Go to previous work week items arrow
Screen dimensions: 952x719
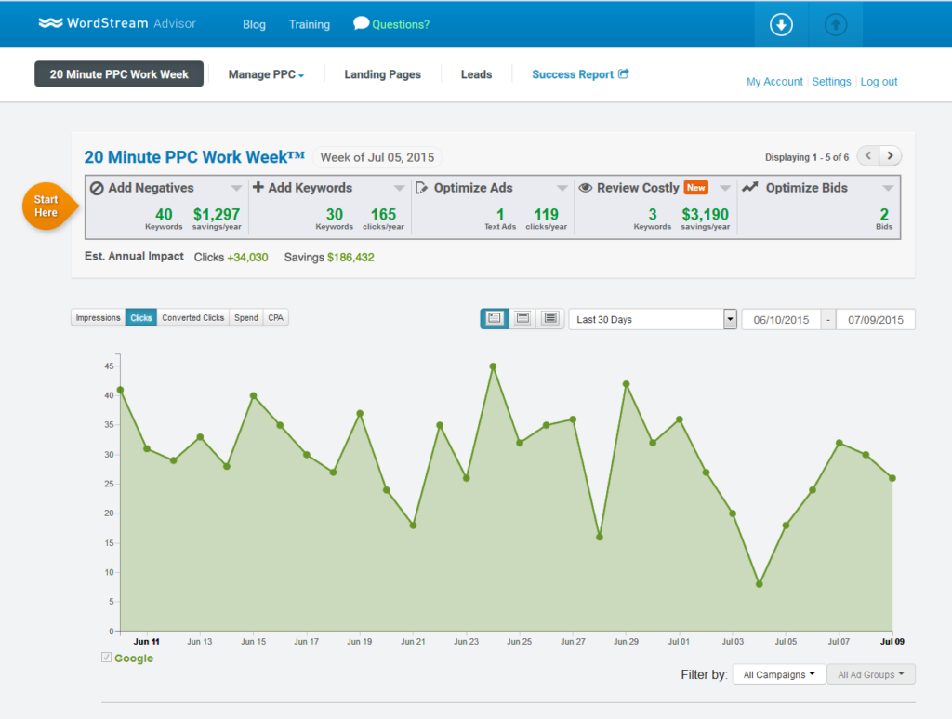[868, 156]
